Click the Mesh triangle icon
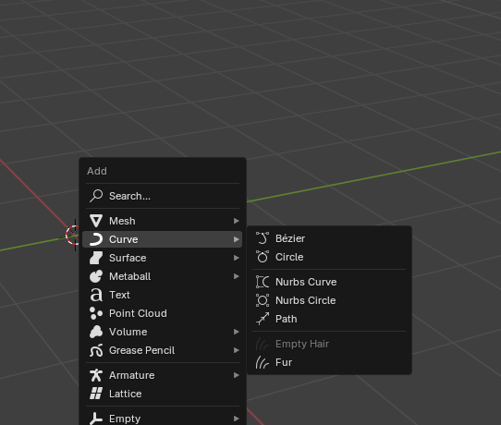This screenshot has height=425, width=501. tap(96, 221)
